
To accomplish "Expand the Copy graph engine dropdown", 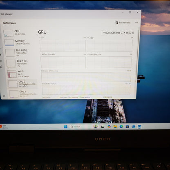I will coord(90,38).
